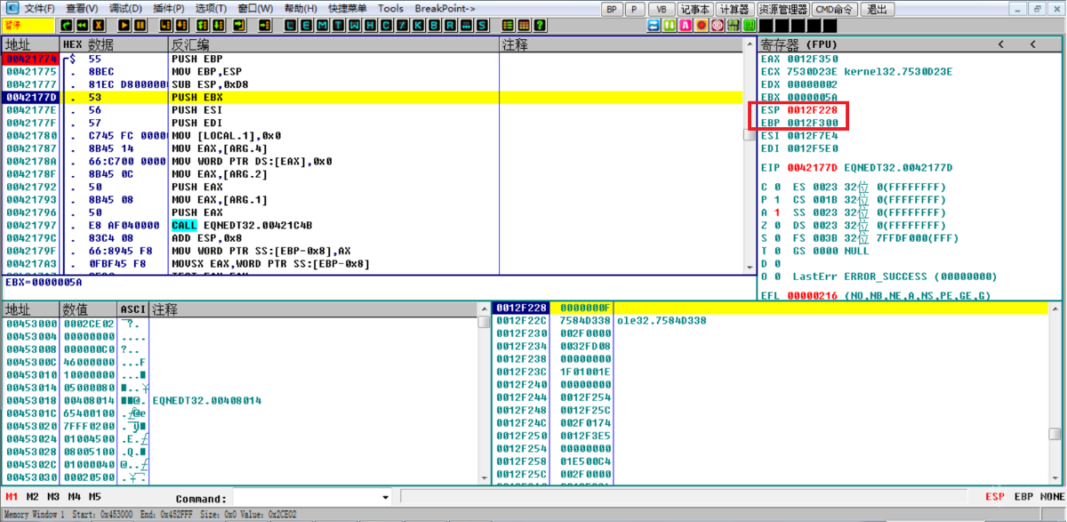Open Source window with S icon
1067x522 pixels.
coord(482,25)
